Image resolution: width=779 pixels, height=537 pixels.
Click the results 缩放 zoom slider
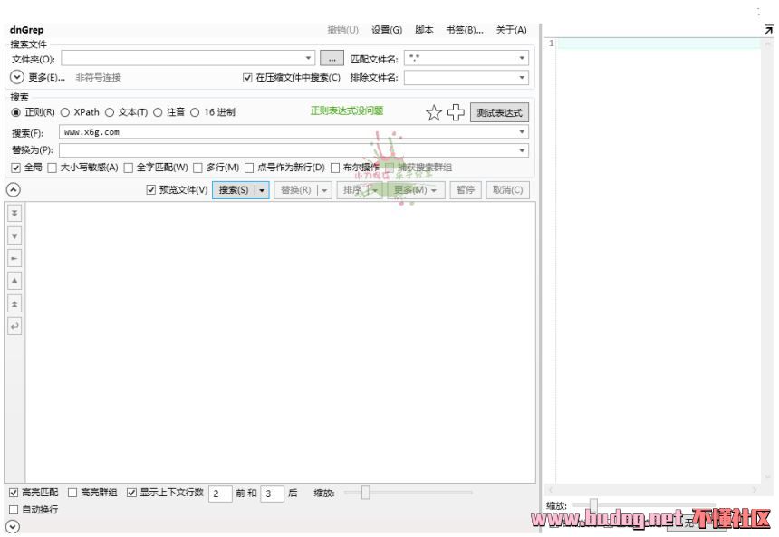(x=365, y=494)
